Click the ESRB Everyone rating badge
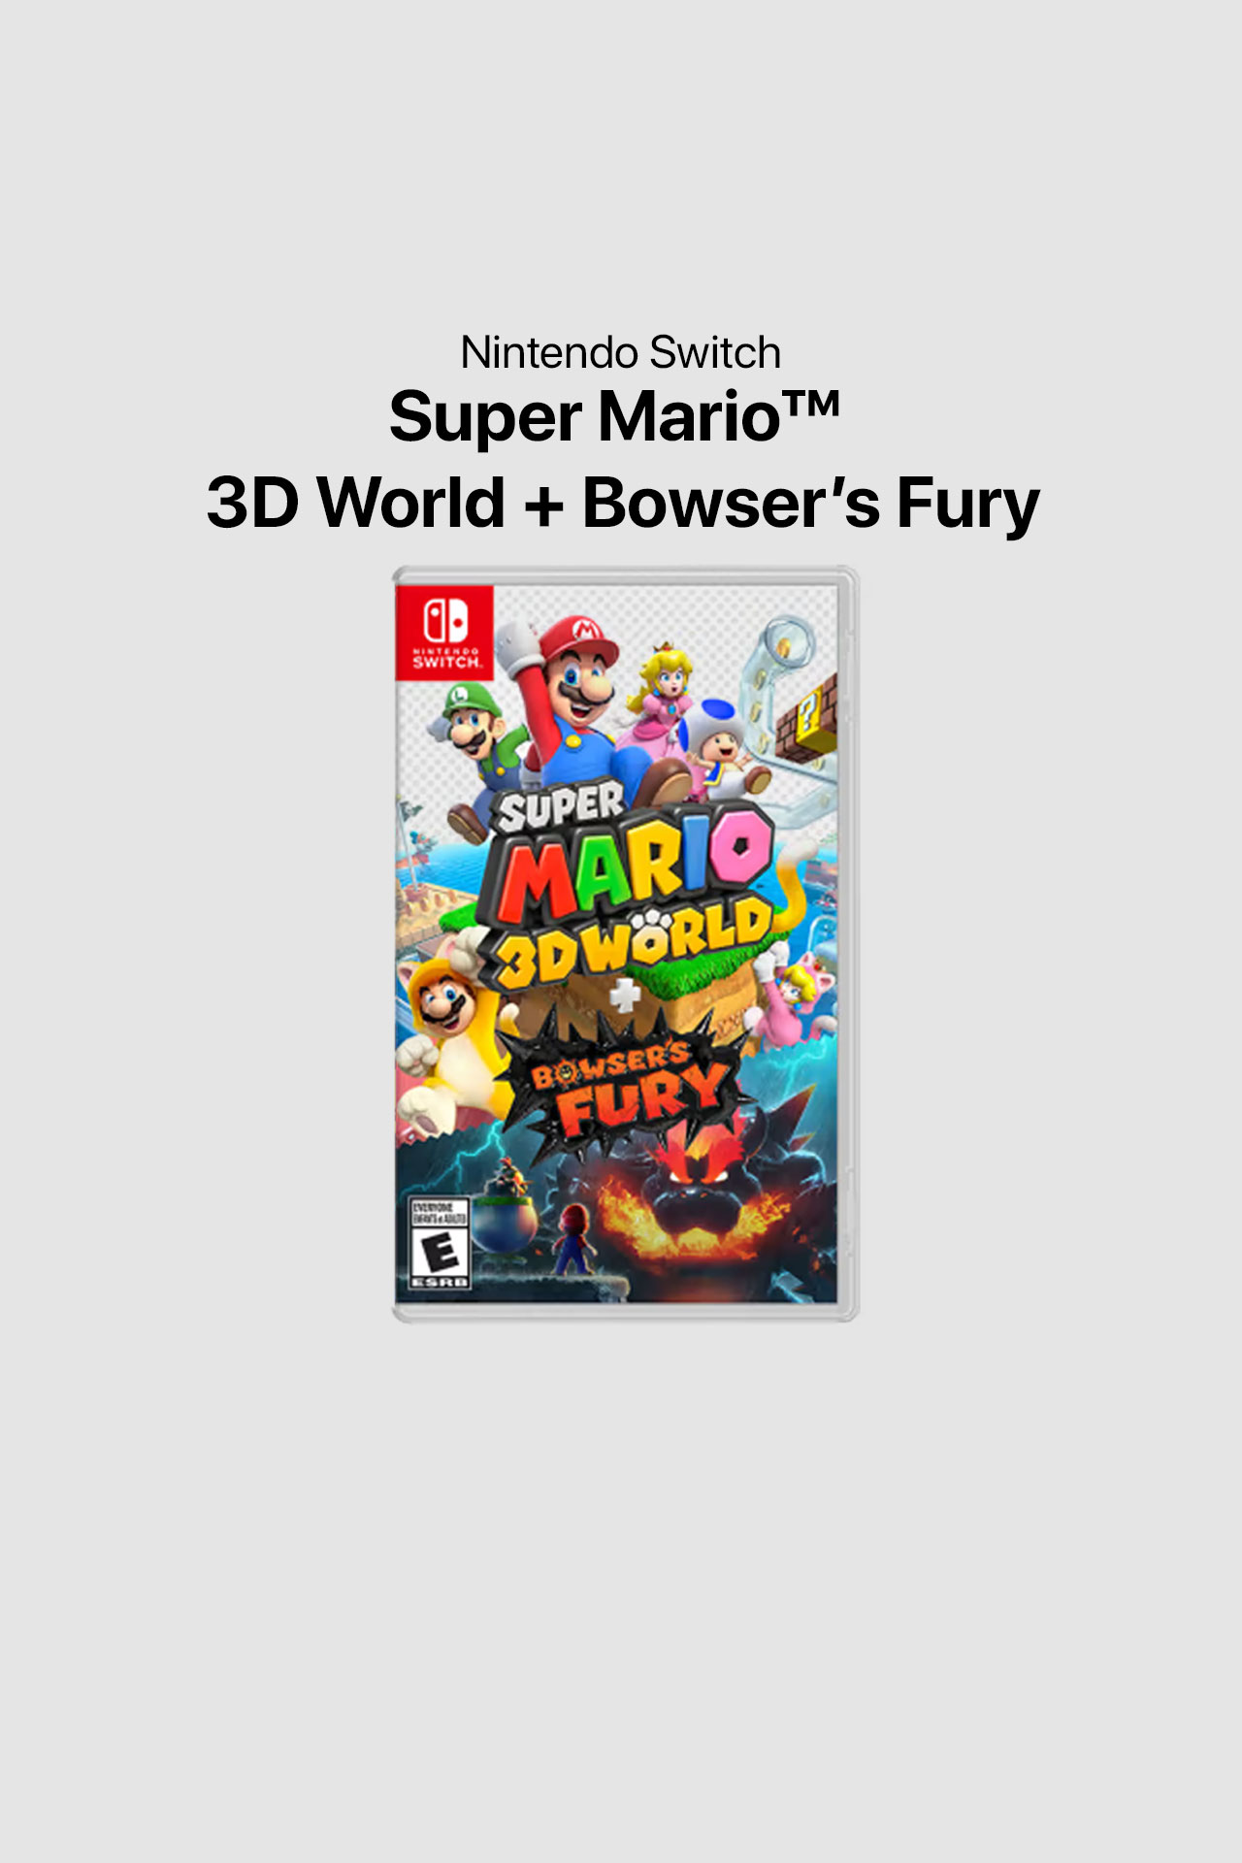 [x=441, y=1244]
